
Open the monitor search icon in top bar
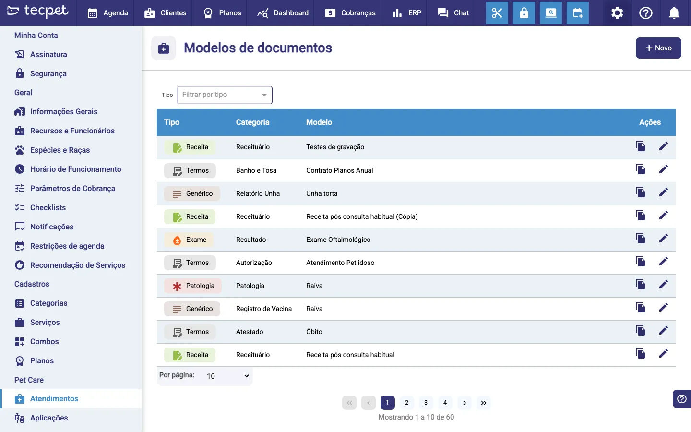(x=551, y=13)
